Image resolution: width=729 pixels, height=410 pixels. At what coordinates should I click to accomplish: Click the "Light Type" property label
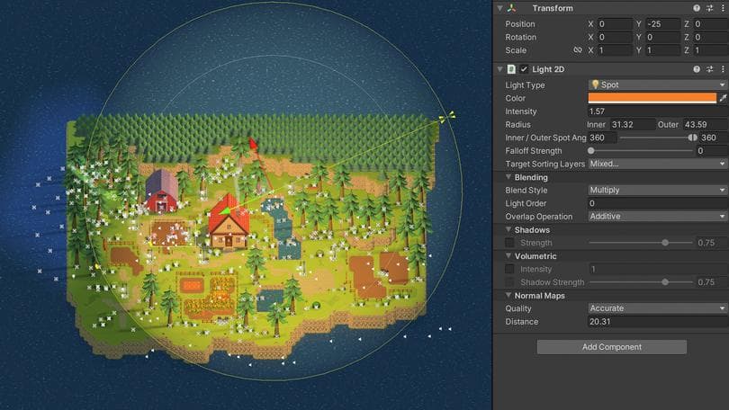click(x=525, y=85)
